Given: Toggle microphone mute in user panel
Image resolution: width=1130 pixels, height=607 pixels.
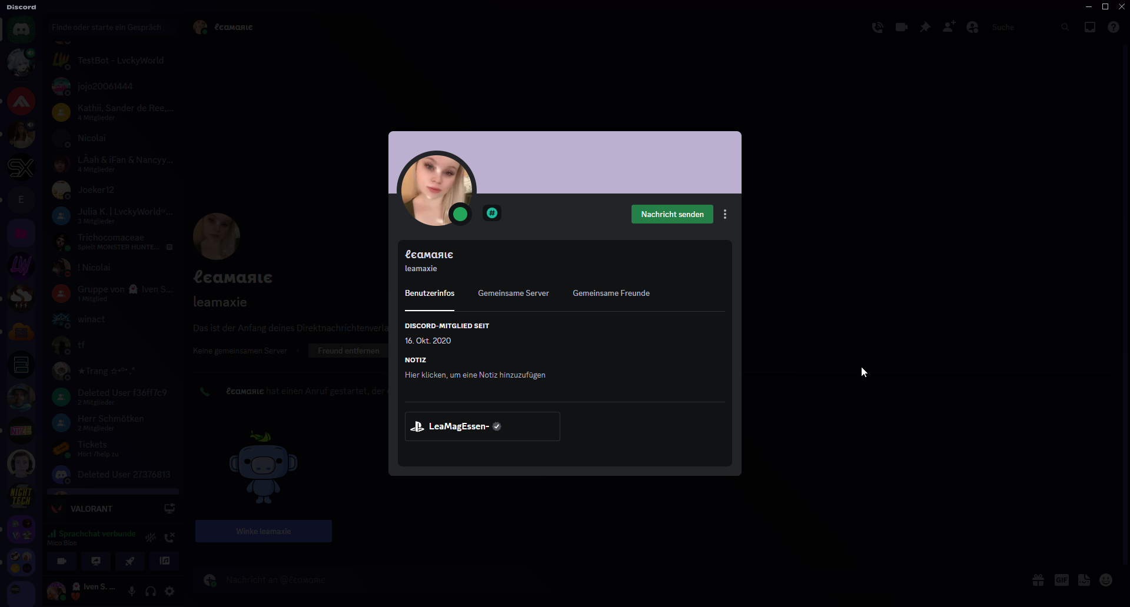Looking at the screenshot, I should coord(132,591).
